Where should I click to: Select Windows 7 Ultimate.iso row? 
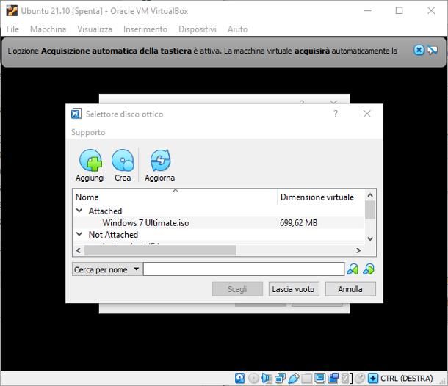pos(219,222)
